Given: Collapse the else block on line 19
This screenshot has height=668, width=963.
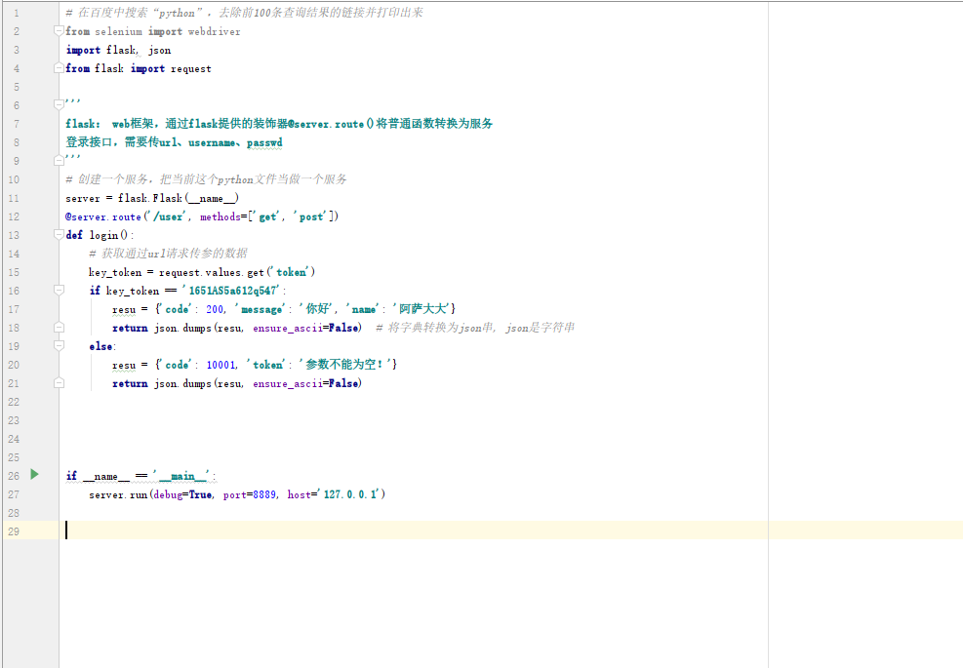Looking at the screenshot, I should point(59,345).
